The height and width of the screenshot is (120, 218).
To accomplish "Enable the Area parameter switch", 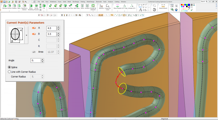I will click(34, 52).
